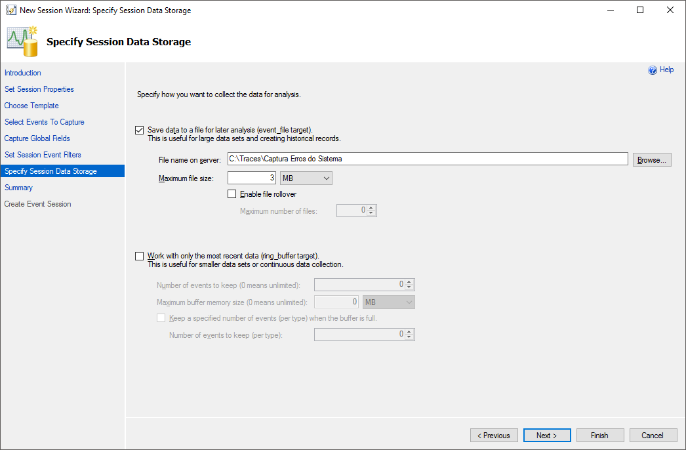Viewport: 686px width, 450px height.
Task: Open the MB file size unit dropdown
Action: pos(306,178)
